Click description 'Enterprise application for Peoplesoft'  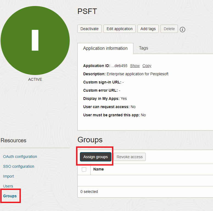pyautogui.click(x=137, y=74)
